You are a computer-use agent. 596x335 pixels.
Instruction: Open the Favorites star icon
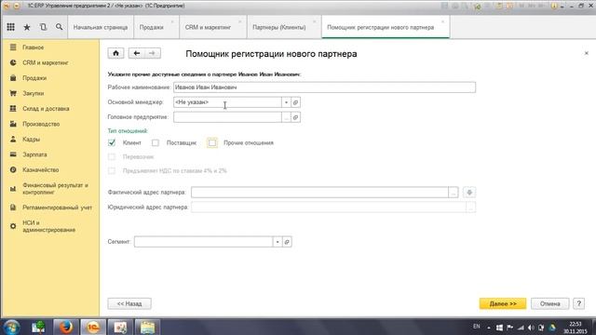27,27
